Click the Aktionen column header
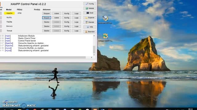Screen dimensions: 197x110 [x=46, y=9]
